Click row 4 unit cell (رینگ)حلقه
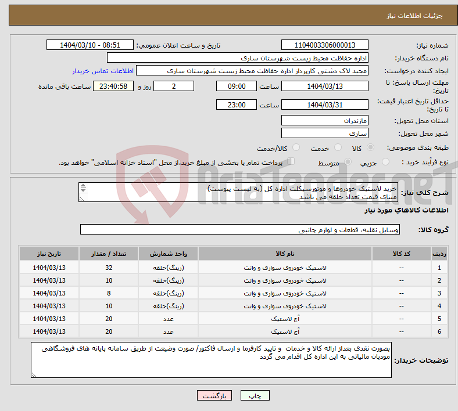This screenshot has height=411, width=458. pos(168,306)
